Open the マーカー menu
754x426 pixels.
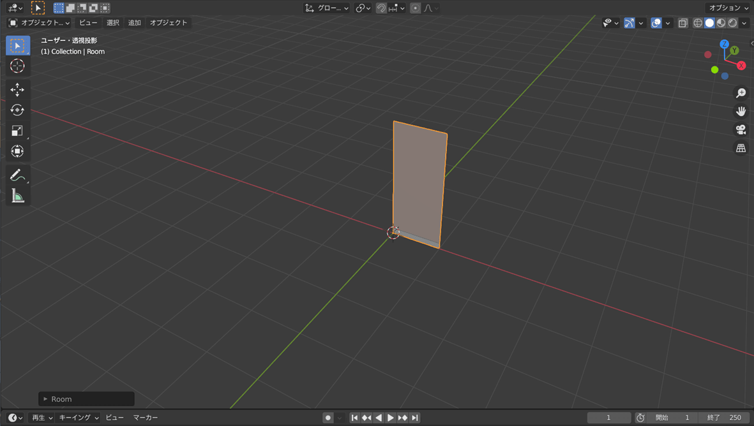[x=146, y=418]
